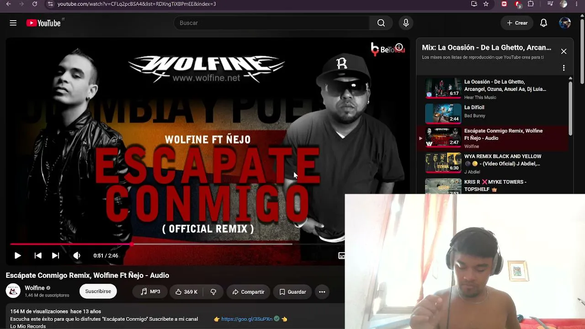This screenshot has width=585, height=329.
Task: Play La Ocasión from the playlist
Action: click(505, 85)
